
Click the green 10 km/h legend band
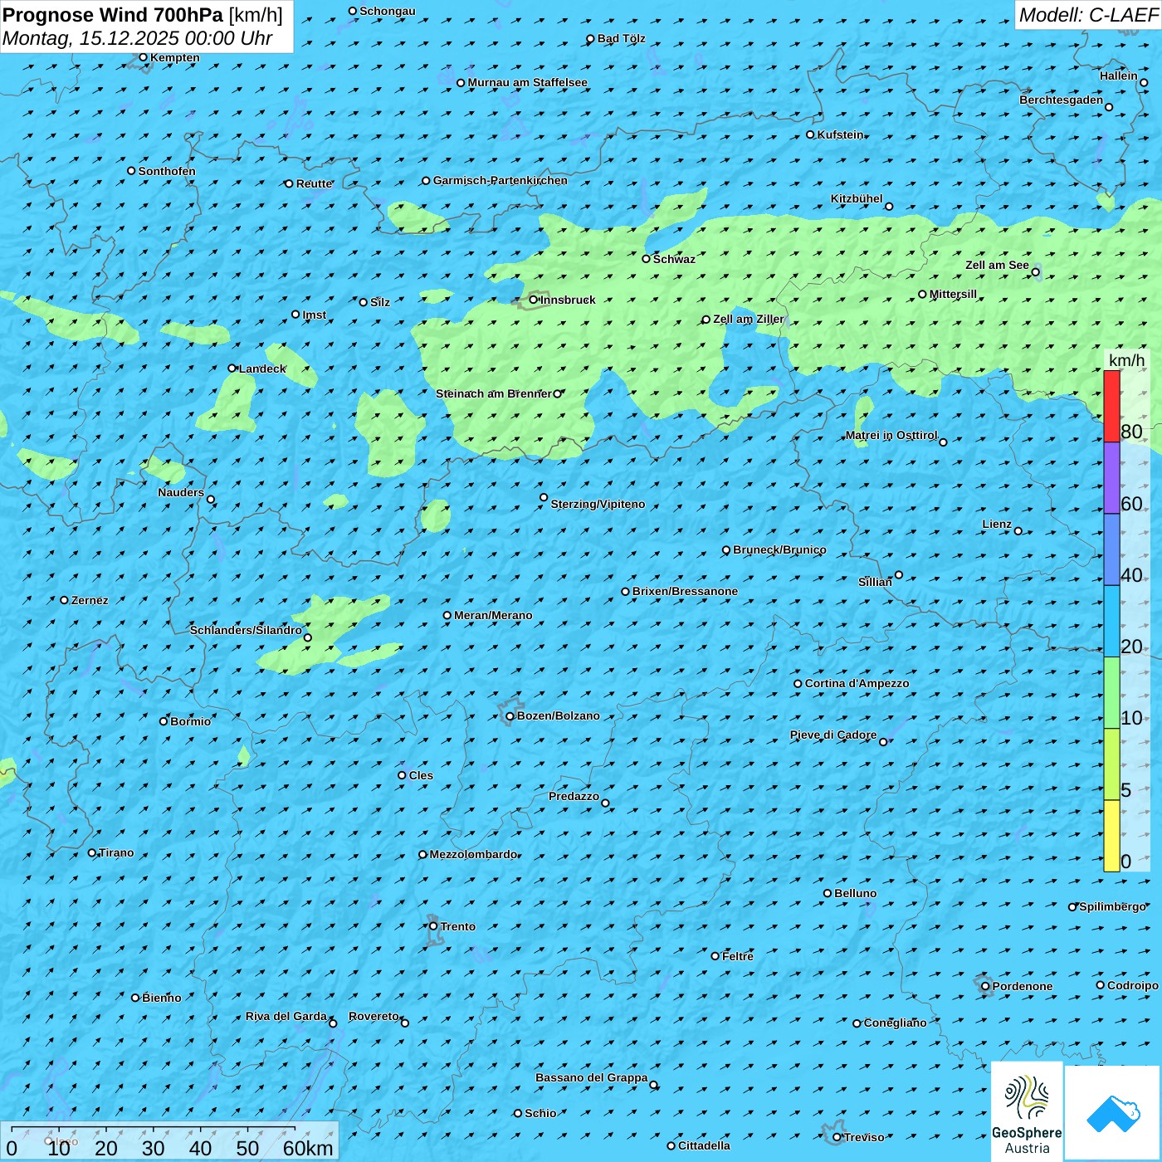(1111, 692)
